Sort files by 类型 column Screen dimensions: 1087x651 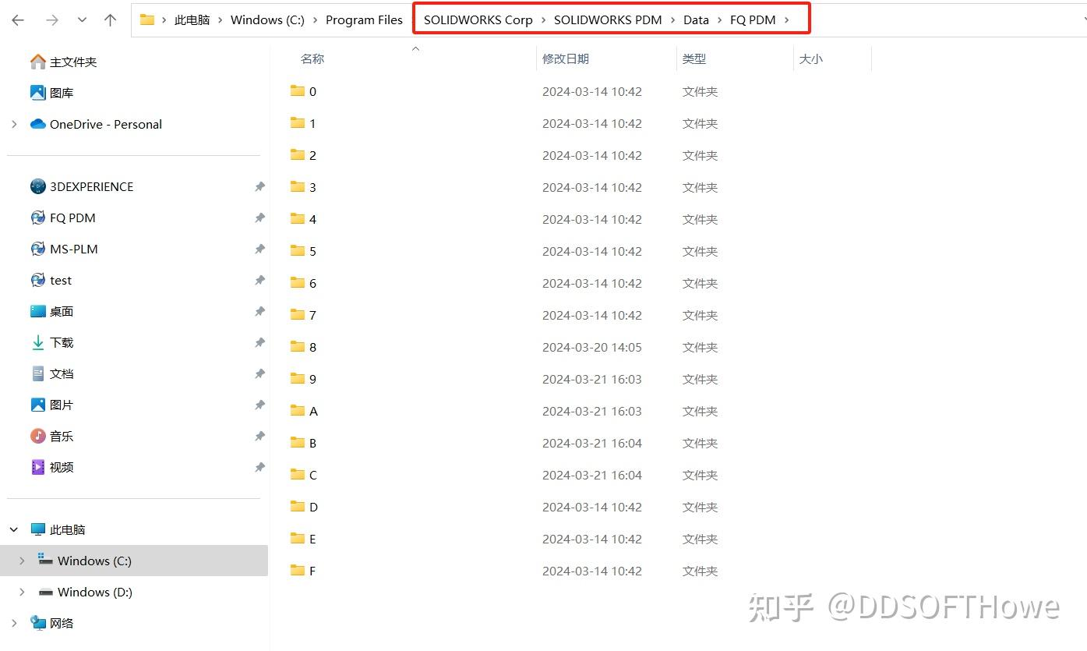[x=694, y=58]
